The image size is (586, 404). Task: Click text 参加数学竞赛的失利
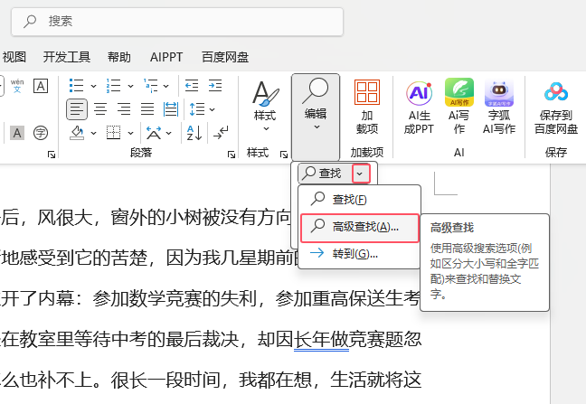click(174, 299)
